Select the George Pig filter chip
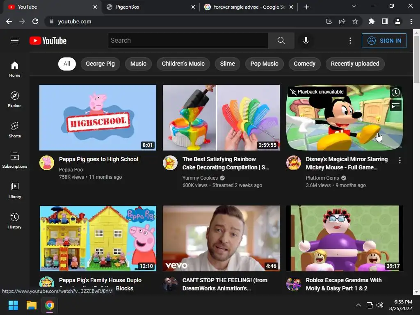Image resolution: width=420 pixels, height=315 pixels. (100, 64)
